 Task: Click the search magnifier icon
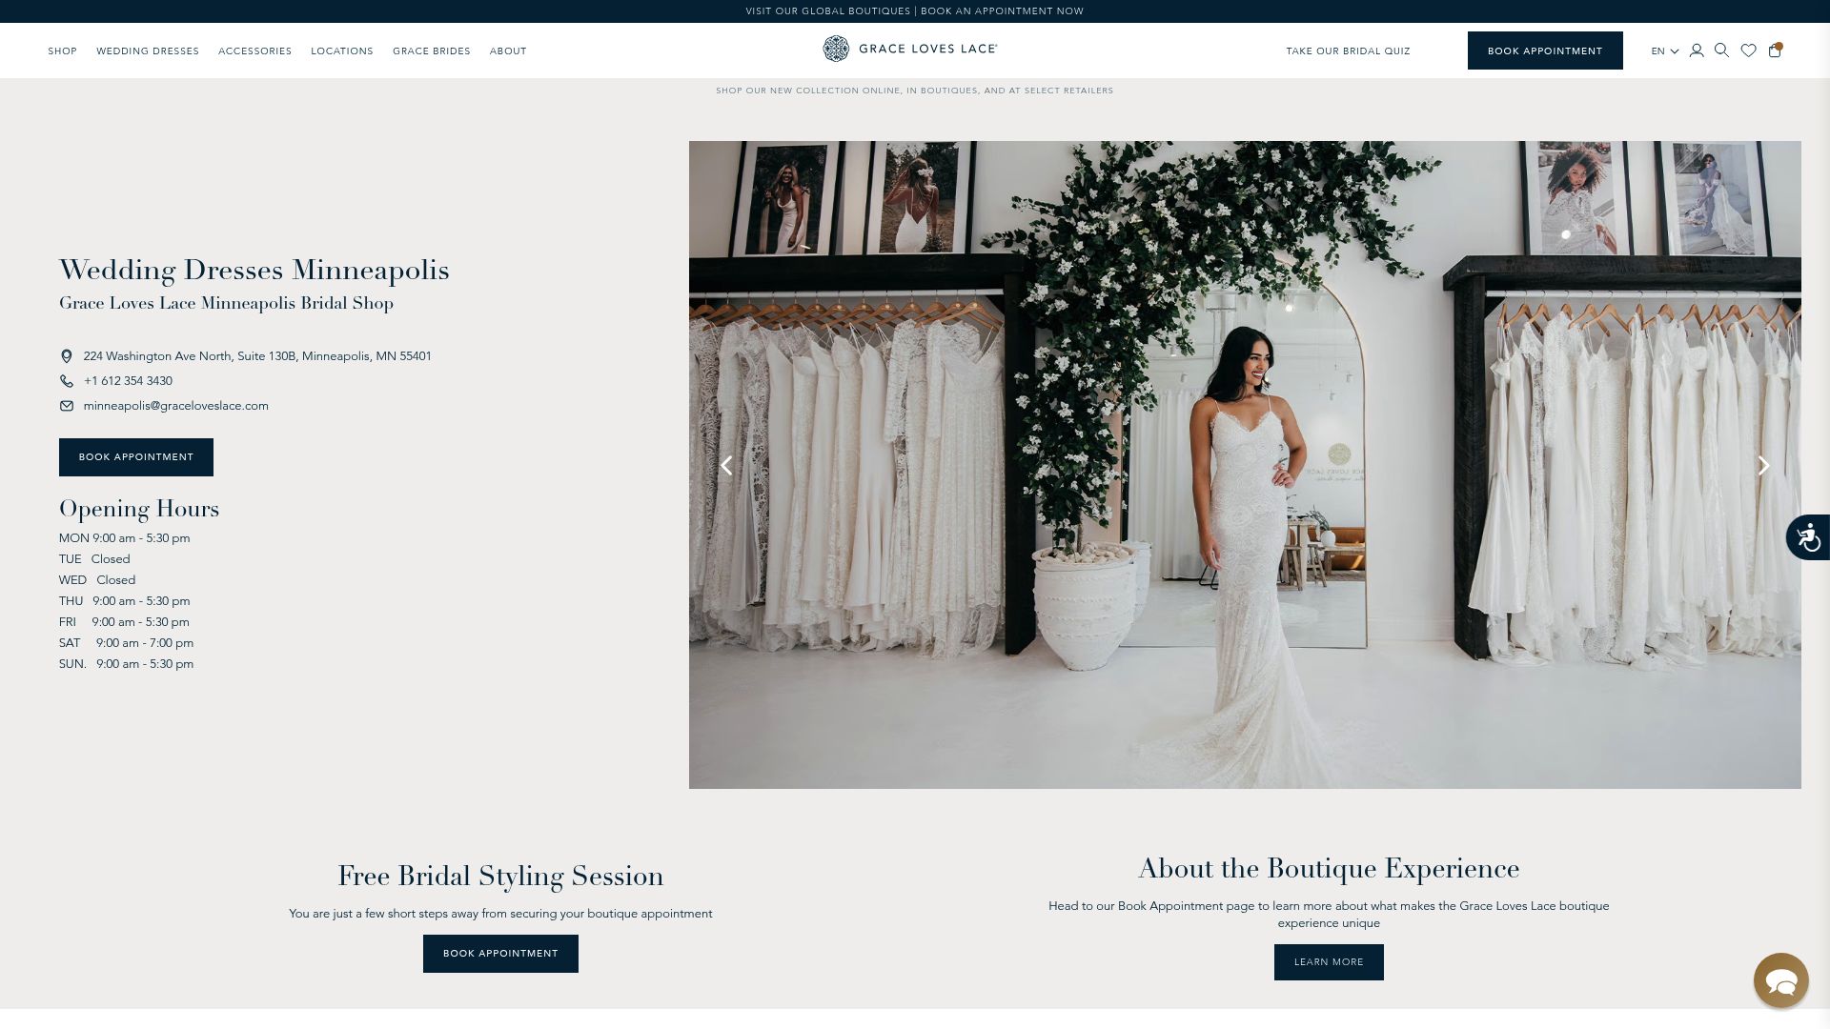[1721, 50]
